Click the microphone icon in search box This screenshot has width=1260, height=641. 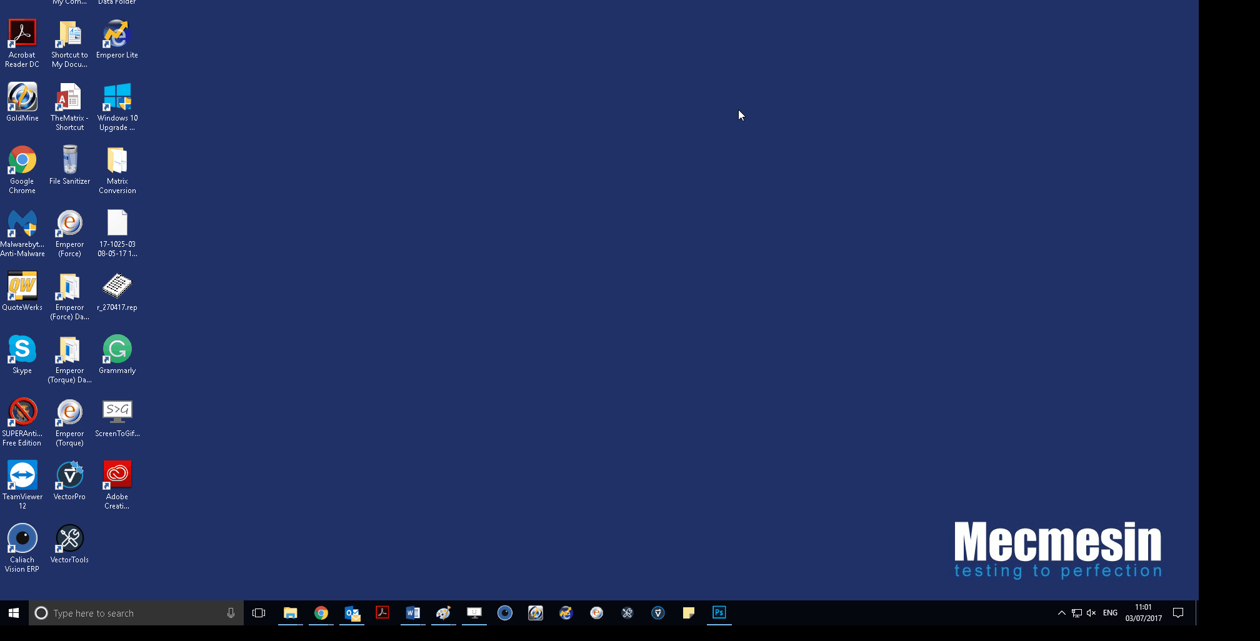(231, 613)
